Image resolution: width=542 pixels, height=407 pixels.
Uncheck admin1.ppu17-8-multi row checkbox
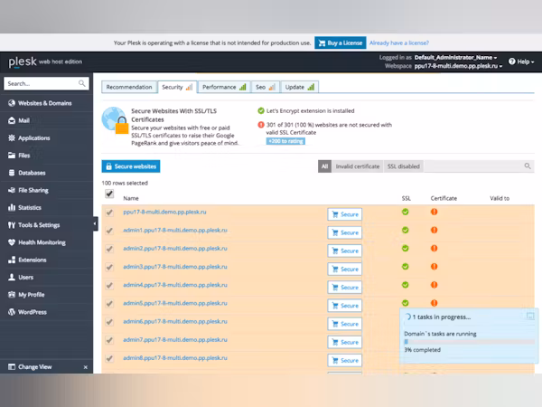109,231
